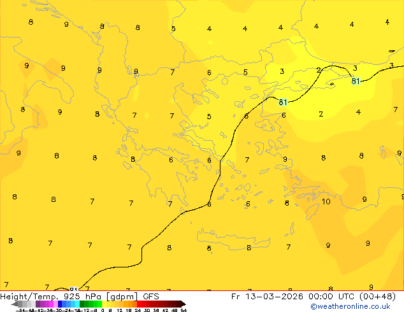This screenshot has height=312, width=404.
Task: Click the '81' contour label below value 3
Action: [356, 81]
